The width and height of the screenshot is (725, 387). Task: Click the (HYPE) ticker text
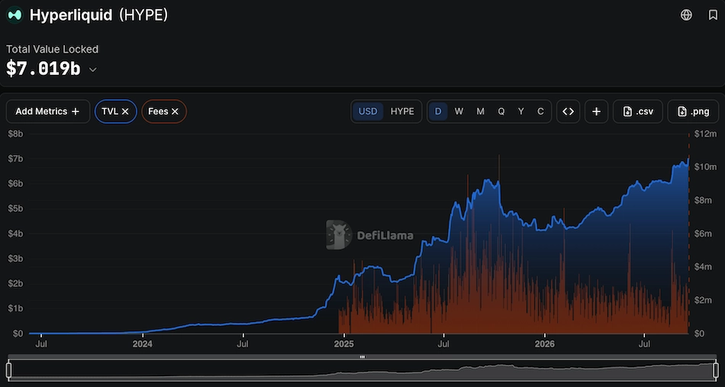pos(143,15)
